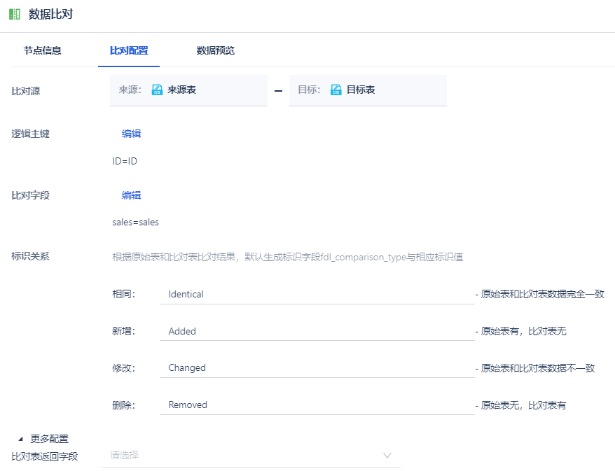
Task: Click the 更多配置 label text
Action: [x=50, y=439]
